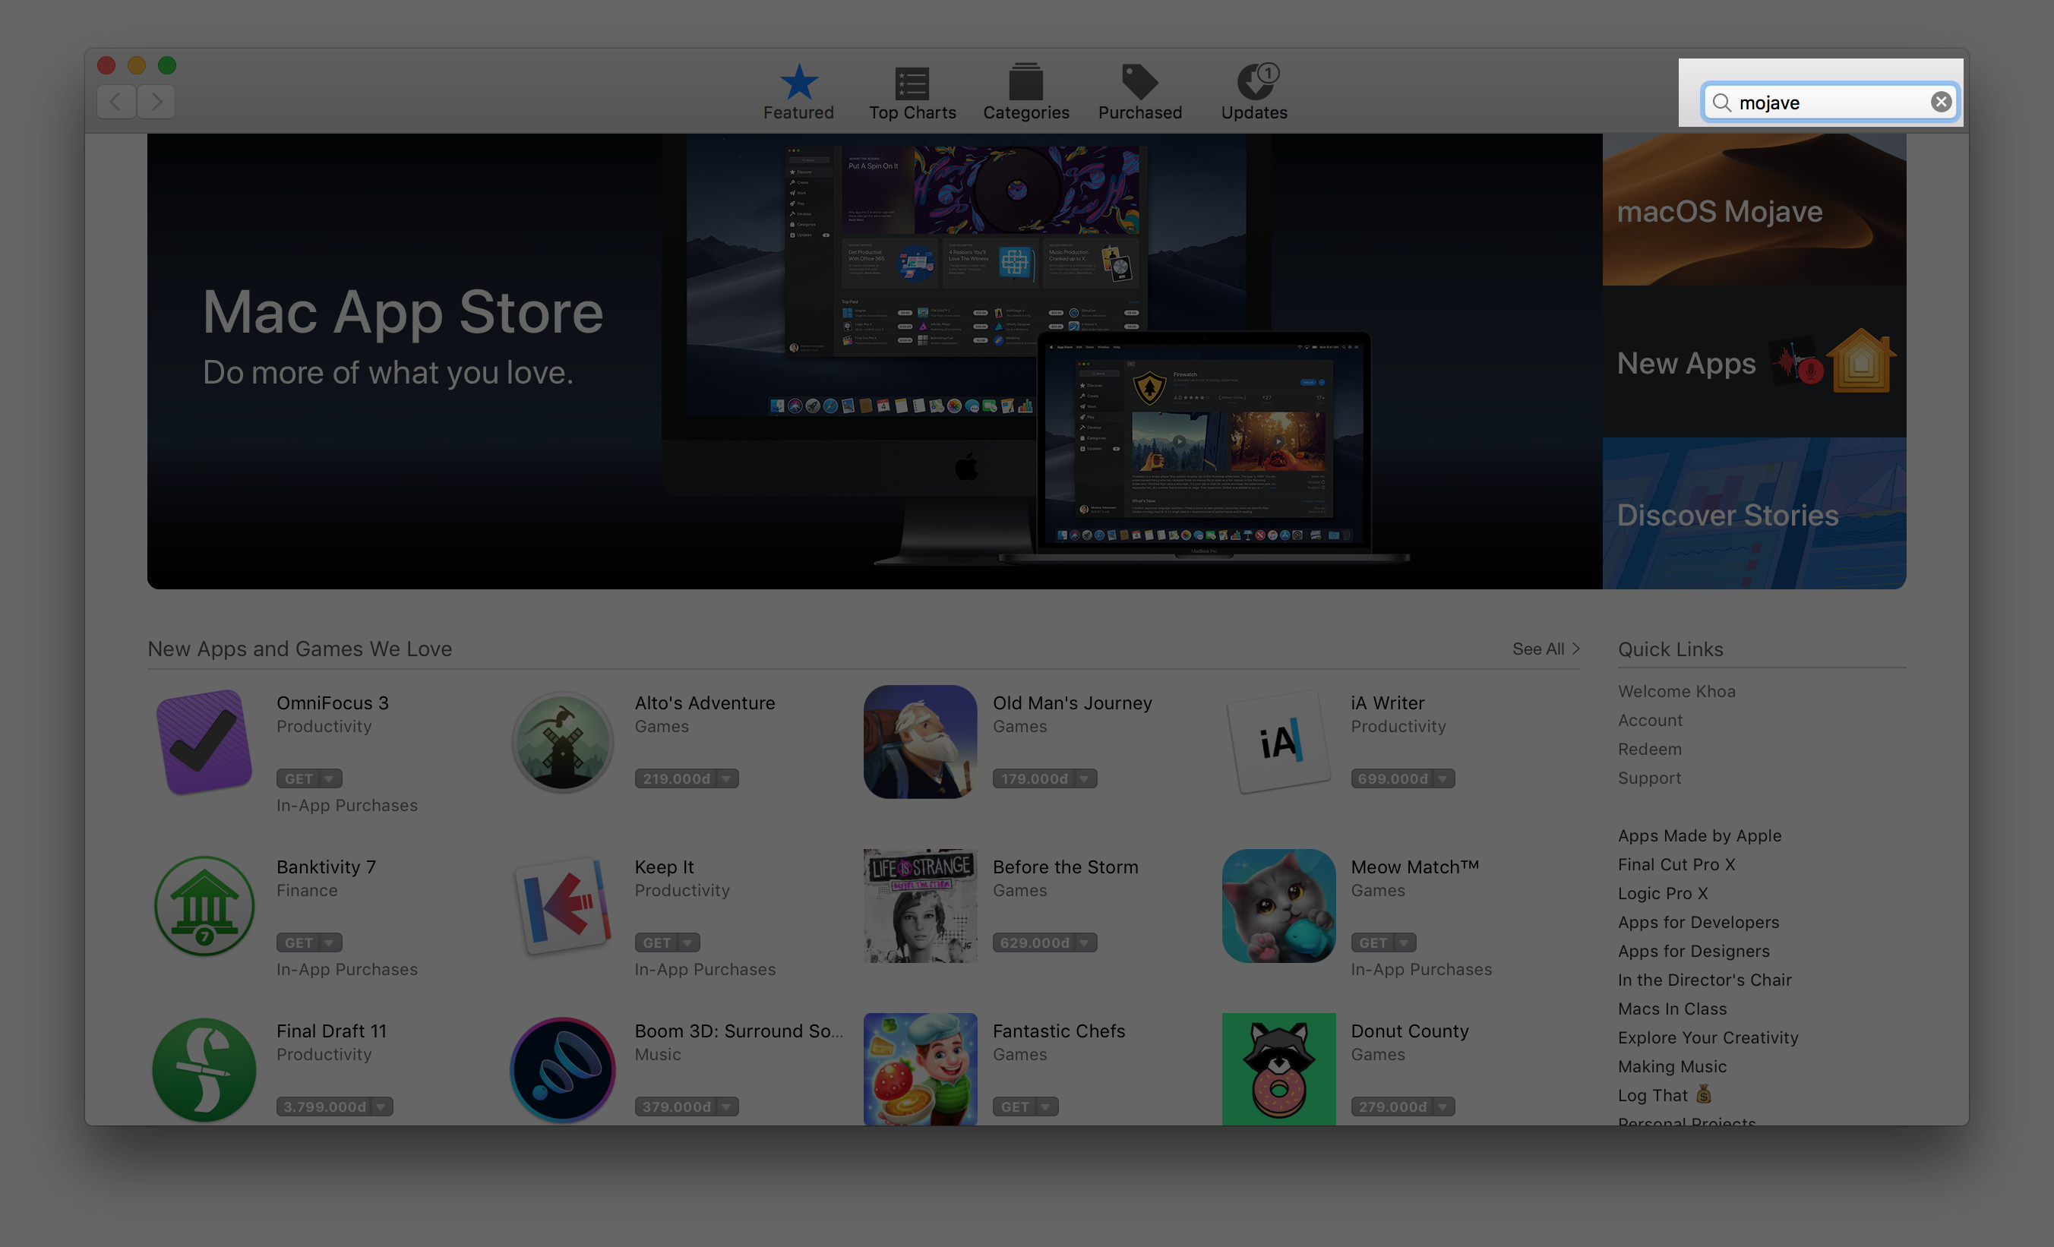Screen dimensions: 2054x1247
Task: Buy Before the Storm for 629.000đ
Action: pos(1035,942)
